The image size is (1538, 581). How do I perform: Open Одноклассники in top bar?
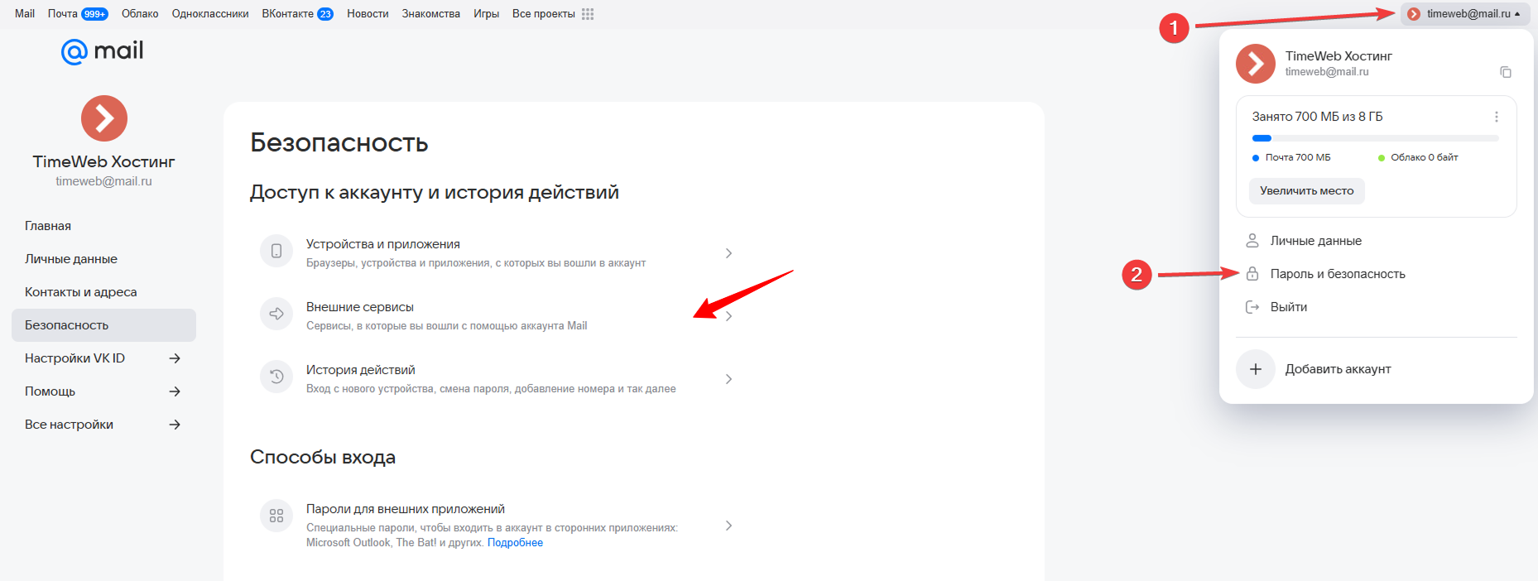[x=210, y=14]
